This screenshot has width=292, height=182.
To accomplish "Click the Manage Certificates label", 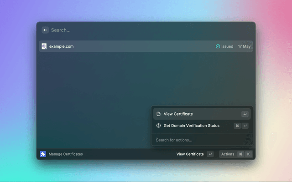I will (66, 154).
